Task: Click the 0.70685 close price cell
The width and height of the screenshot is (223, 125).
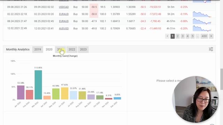Action: pyautogui.click(x=131, y=28)
